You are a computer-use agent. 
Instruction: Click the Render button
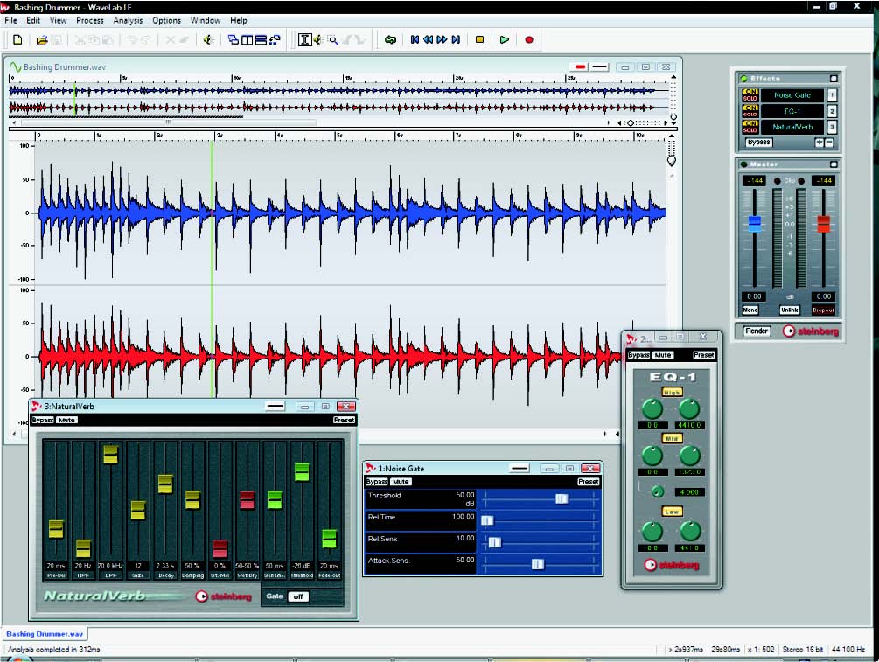(757, 331)
